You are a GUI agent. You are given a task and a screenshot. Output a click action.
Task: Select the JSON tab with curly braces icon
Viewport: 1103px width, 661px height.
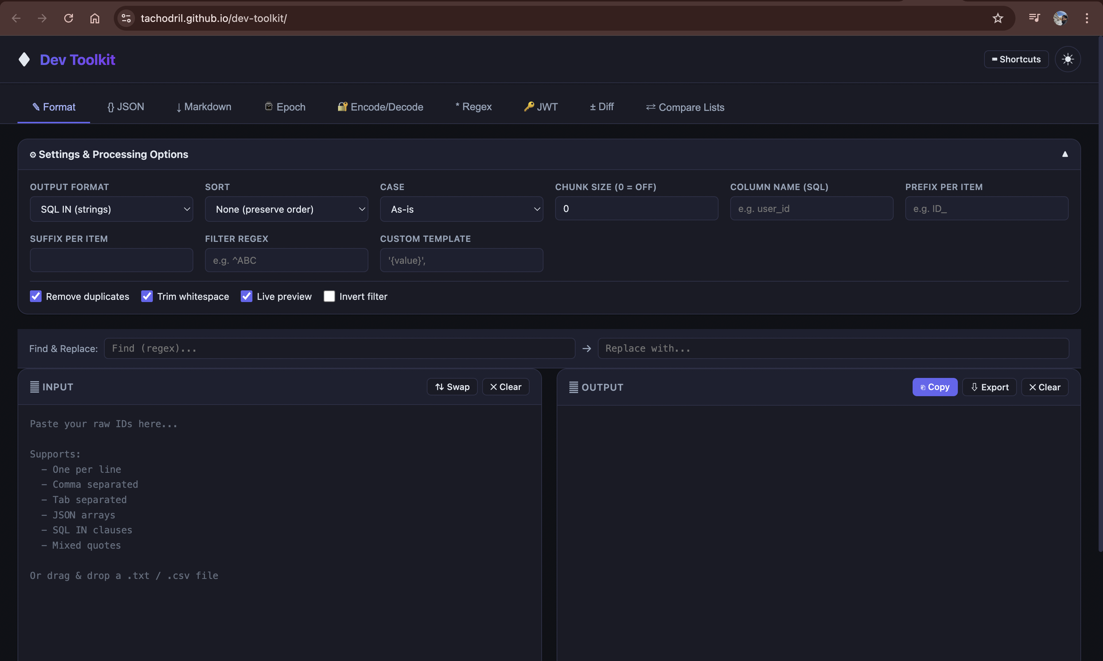pyautogui.click(x=126, y=107)
